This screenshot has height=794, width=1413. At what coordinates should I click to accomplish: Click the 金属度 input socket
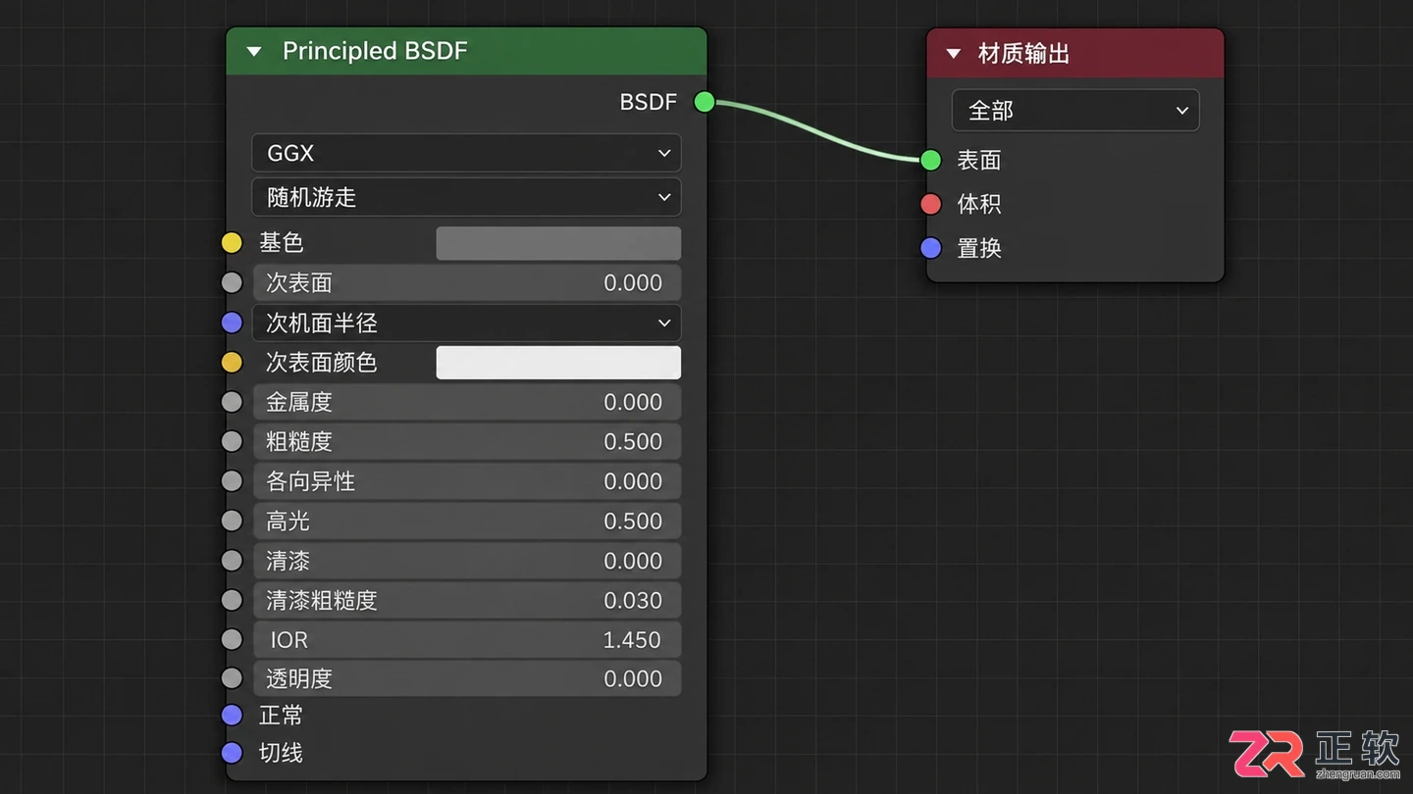pyautogui.click(x=232, y=402)
